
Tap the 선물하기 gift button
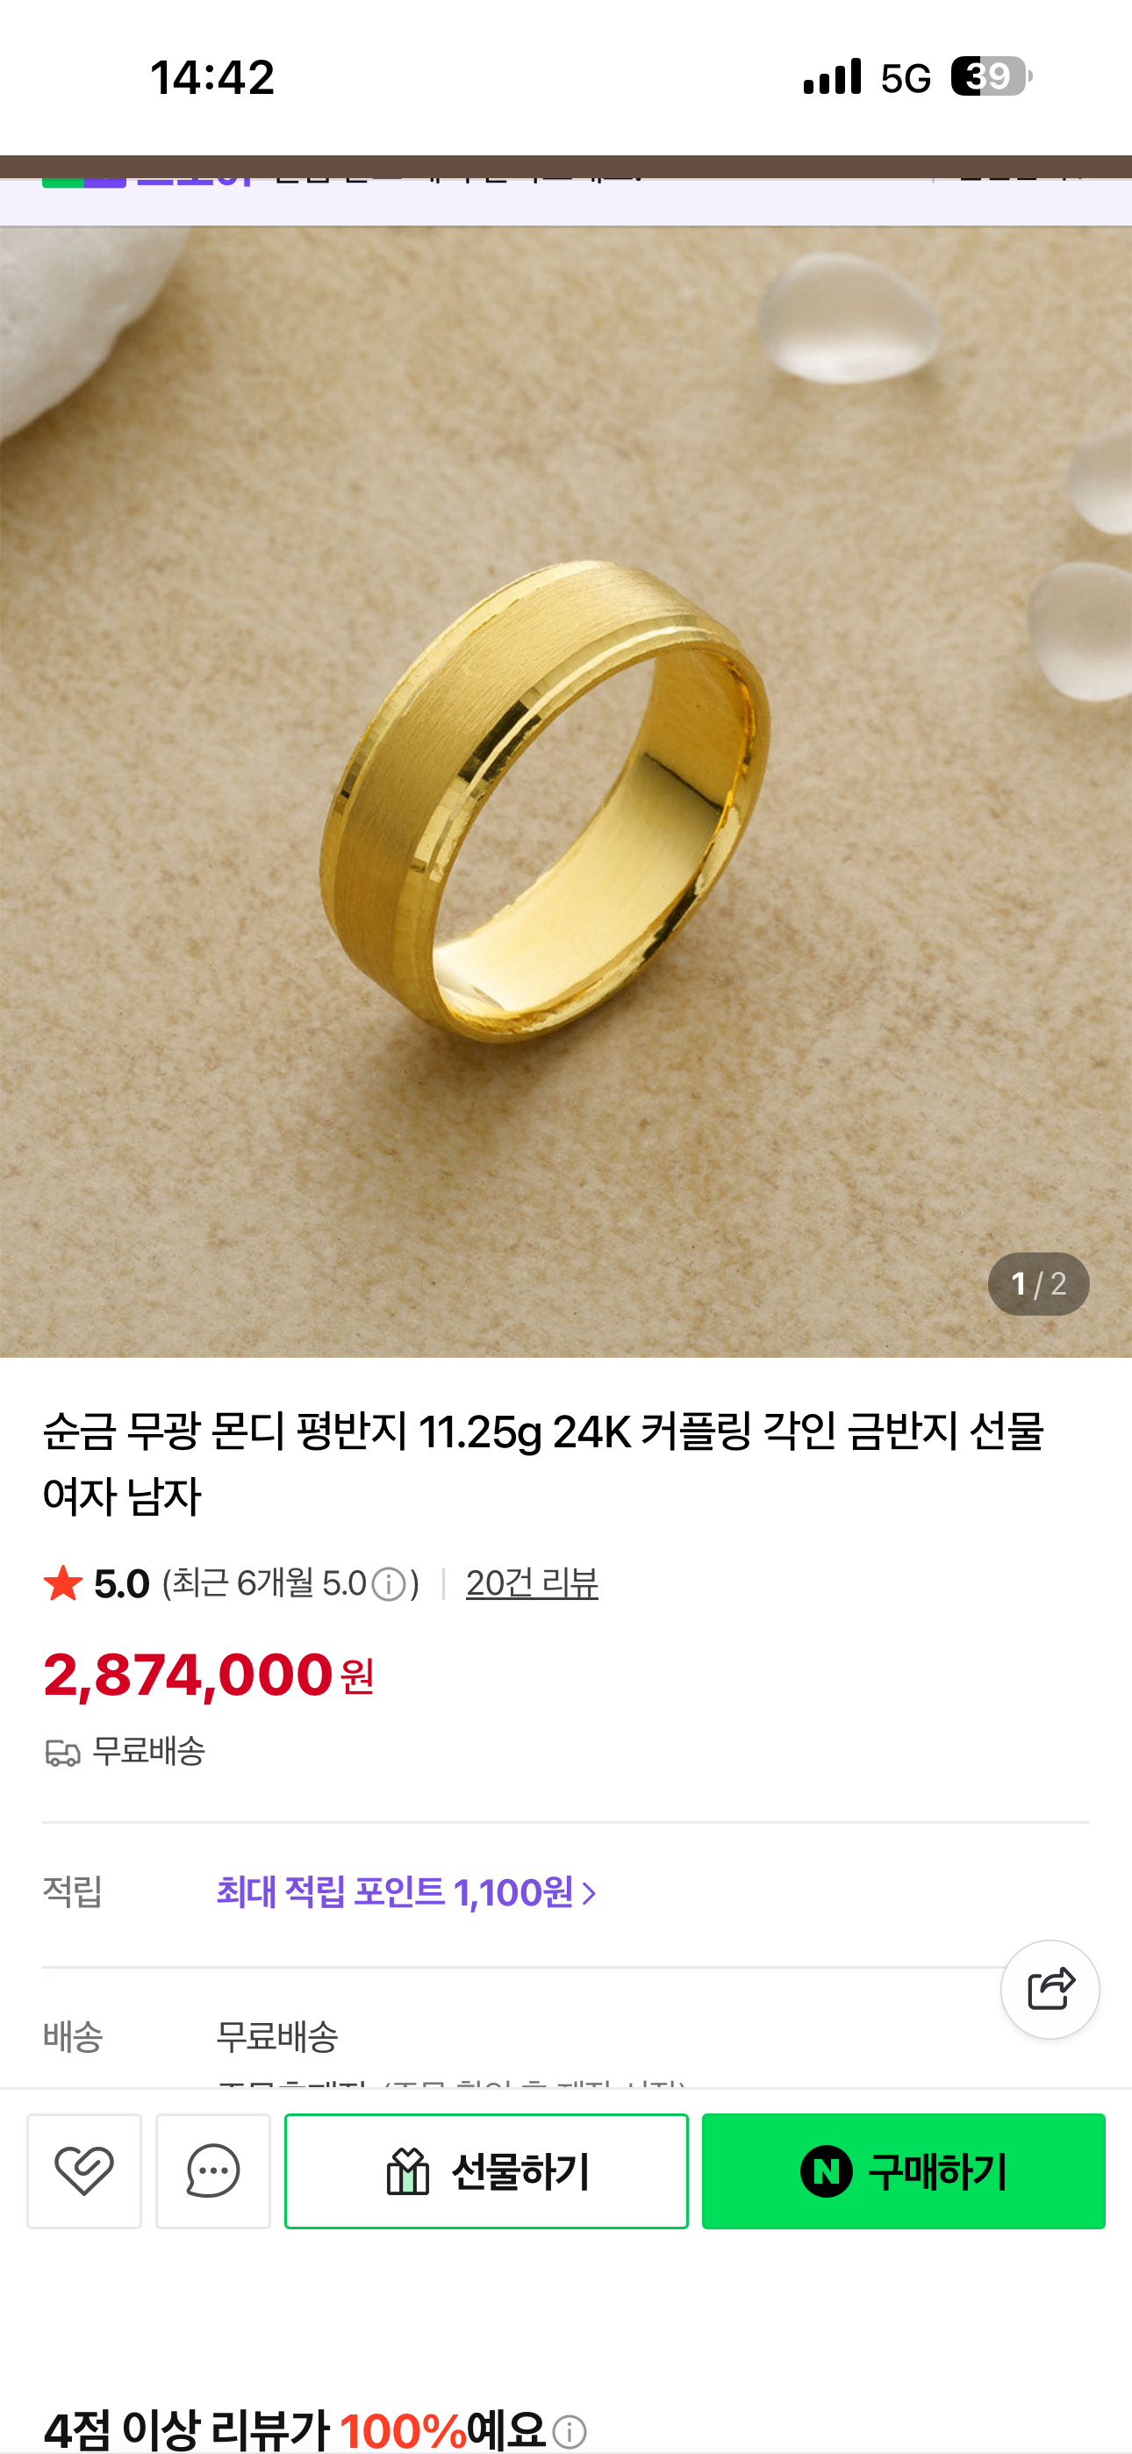486,2171
